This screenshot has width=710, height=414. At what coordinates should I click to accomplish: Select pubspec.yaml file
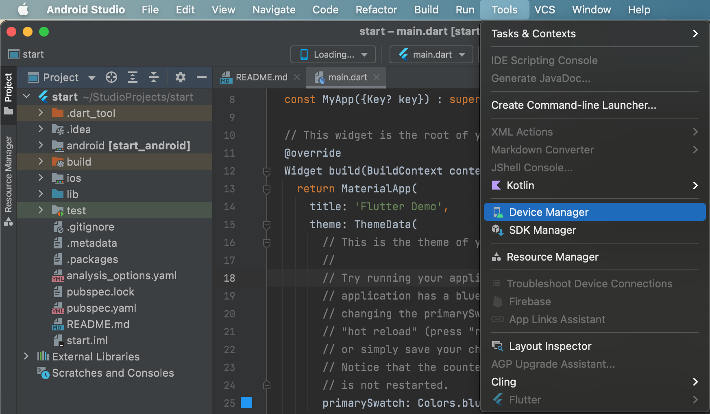coord(101,308)
